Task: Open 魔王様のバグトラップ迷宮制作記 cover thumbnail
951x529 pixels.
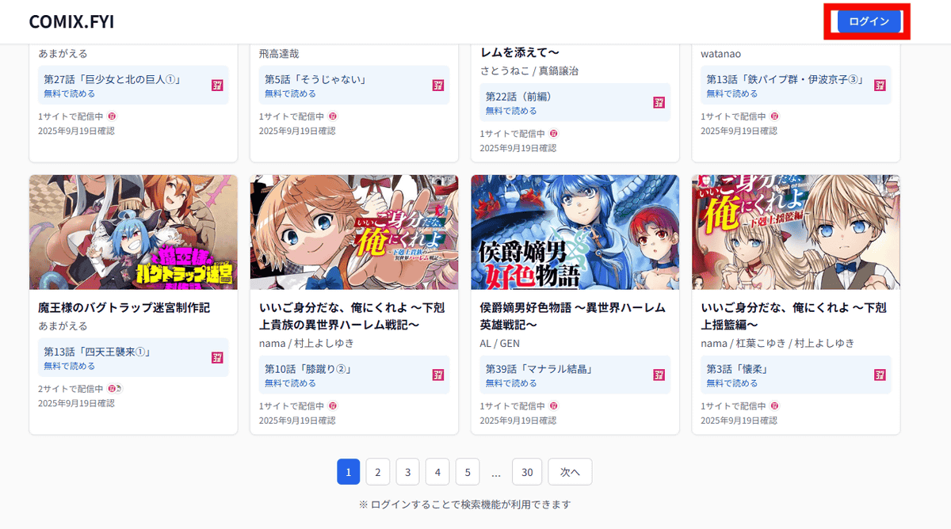Action: pos(133,232)
